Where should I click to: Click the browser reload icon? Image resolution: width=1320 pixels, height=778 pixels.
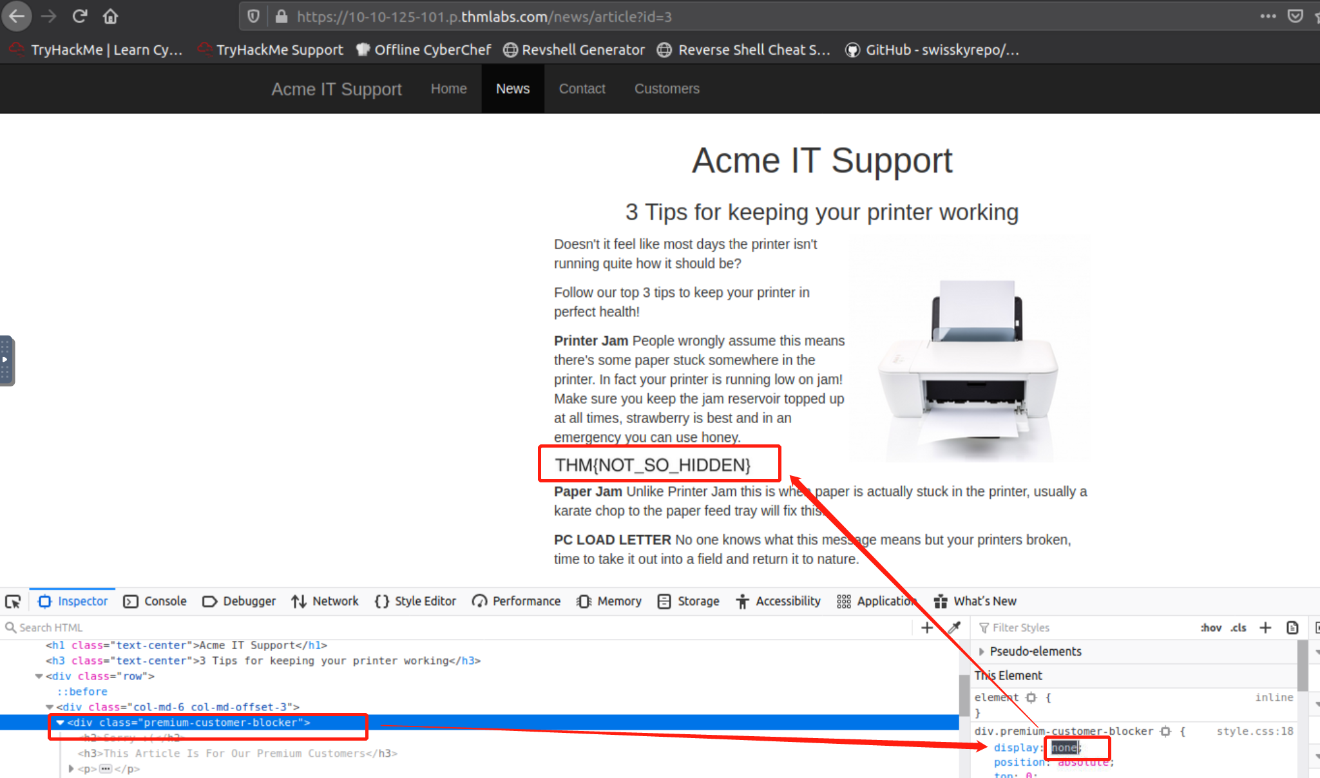point(79,16)
